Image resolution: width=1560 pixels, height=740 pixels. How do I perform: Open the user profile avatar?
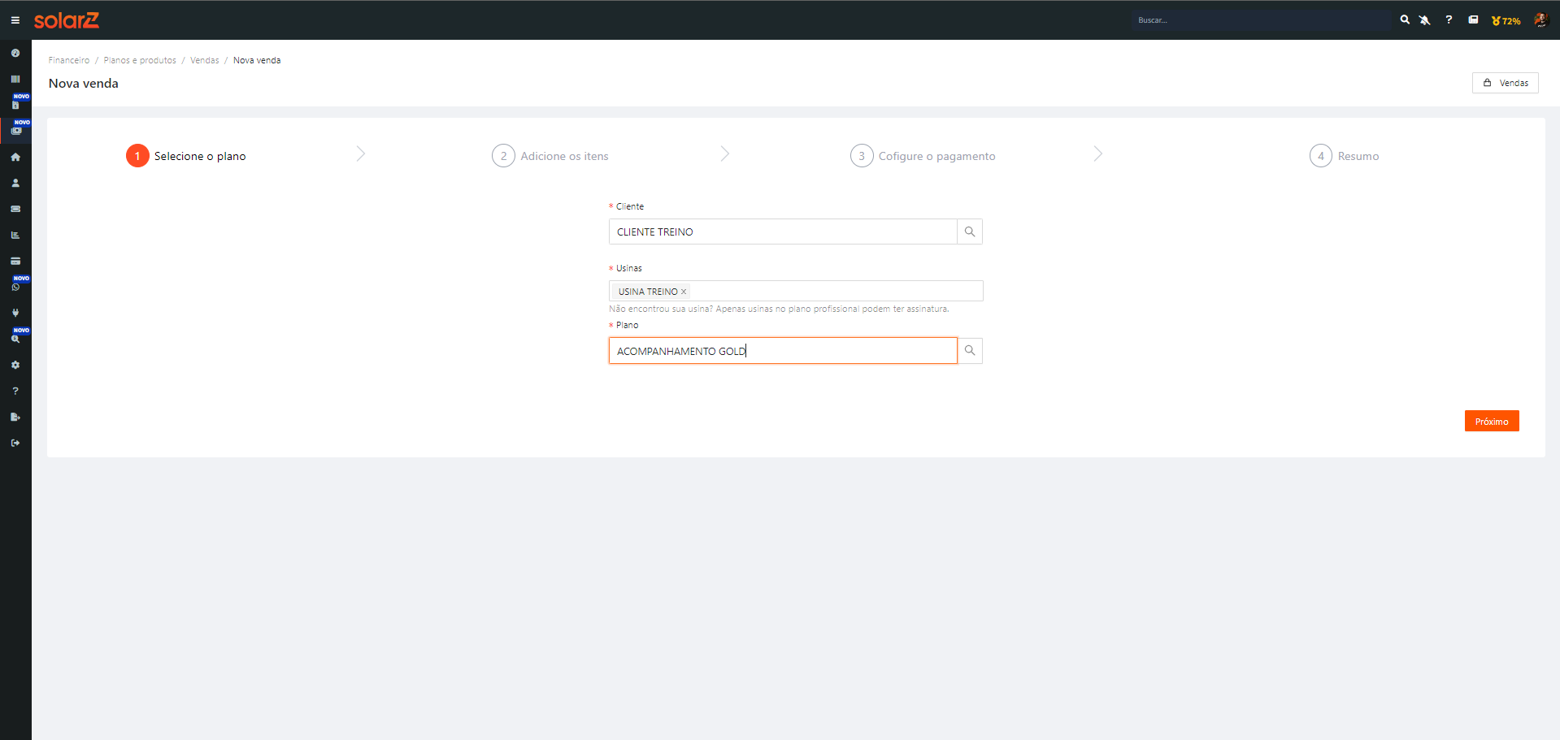pos(1540,20)
